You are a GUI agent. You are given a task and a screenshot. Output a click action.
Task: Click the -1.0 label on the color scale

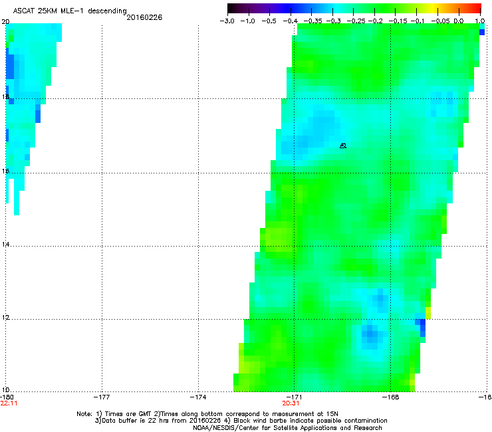point(247,21)
